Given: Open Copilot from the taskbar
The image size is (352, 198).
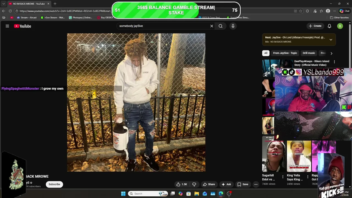Looking at the screenshot, I should tap(180, 194).
